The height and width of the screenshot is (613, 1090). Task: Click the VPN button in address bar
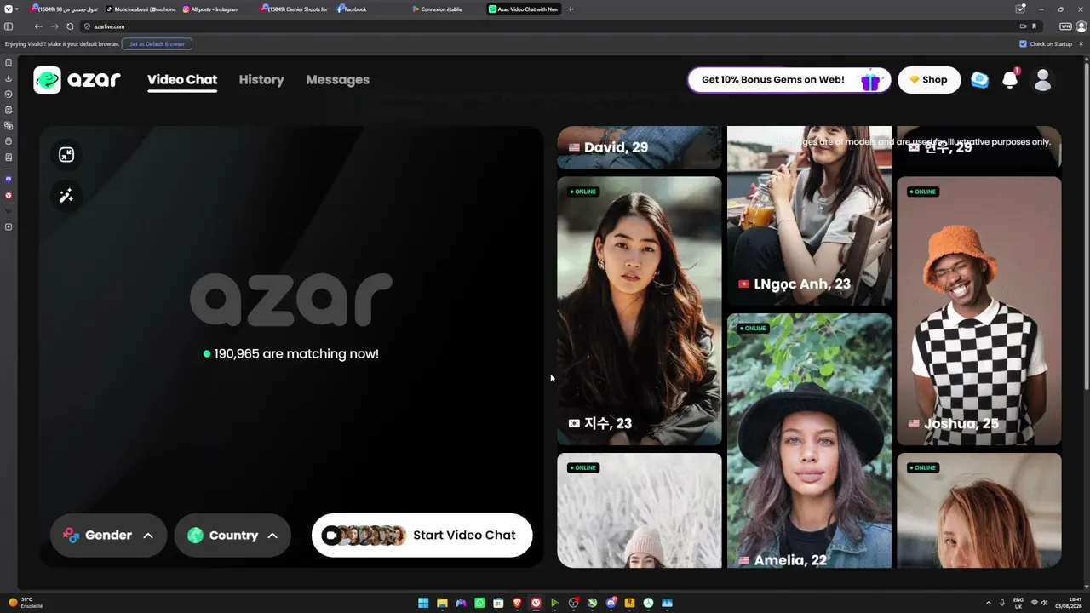[x=1065, y=26]
